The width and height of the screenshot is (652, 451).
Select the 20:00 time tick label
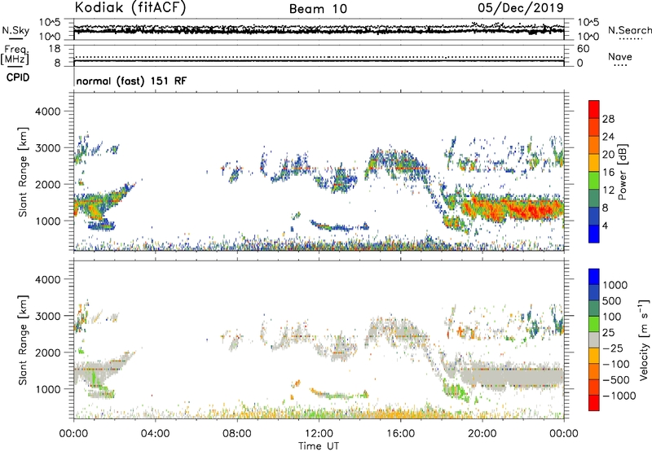click(x=482, y=434)
